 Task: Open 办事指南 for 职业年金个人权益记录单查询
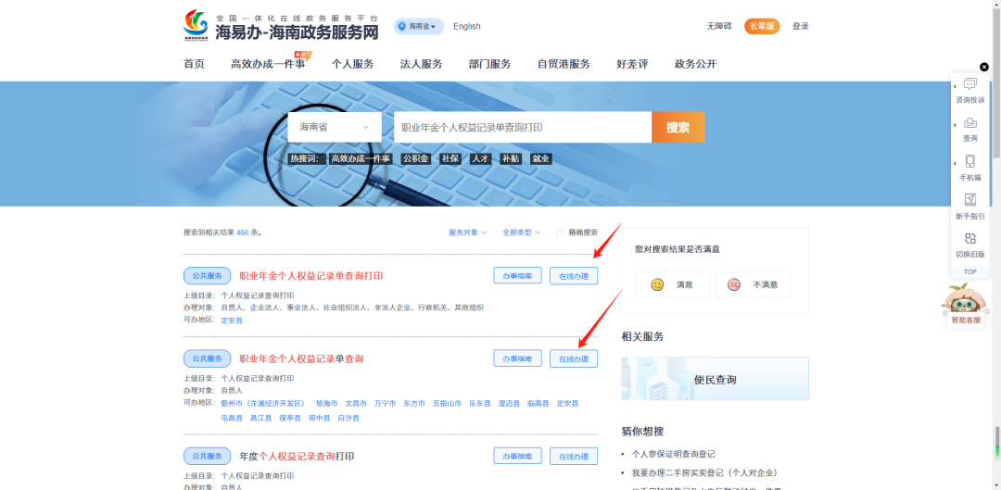(x=518, y=358)
